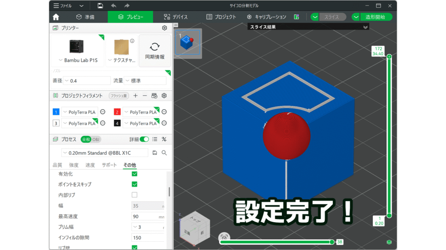The height and width of the screenshot is (250, 446).
Task: Open the 0.20mm Standard preset dropdown
Action: coord(105,153)
